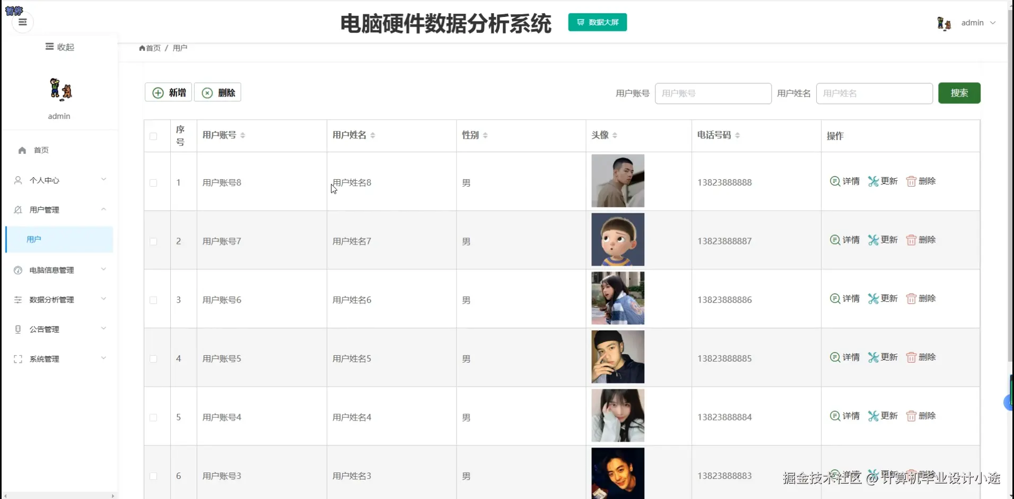Select the 电脑信息管理 dashboard icon
1014x499 pixels.
point(18,270)
